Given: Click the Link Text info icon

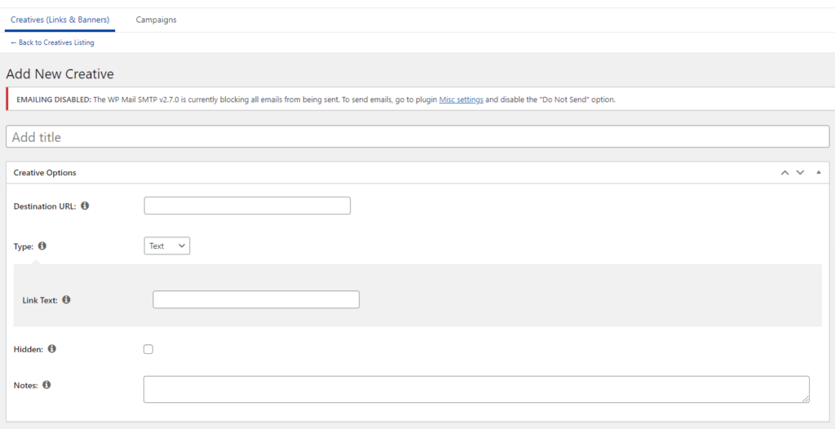Looking at the screenshot, I should [x=66, y=300].
